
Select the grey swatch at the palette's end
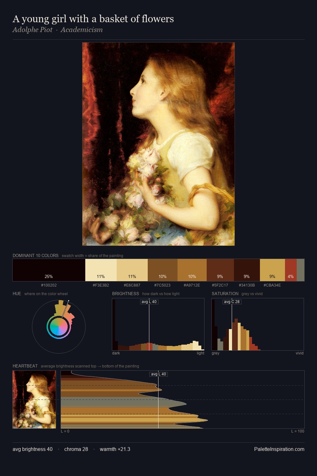click(x=301, y=270)
